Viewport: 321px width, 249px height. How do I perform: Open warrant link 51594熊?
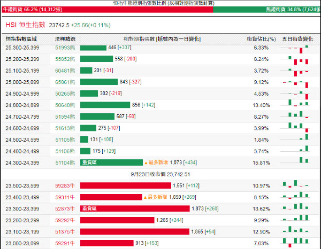pyautogui.click(x=65, y=116)
